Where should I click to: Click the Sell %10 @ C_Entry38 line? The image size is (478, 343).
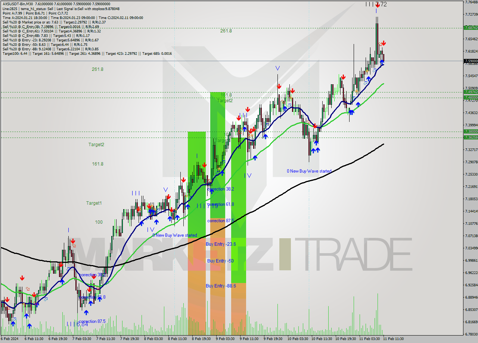(x=51, y=26)
